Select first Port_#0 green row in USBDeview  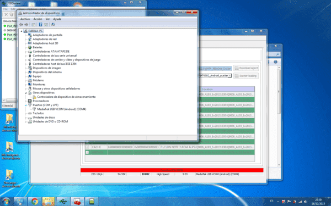[x=10, y=26]
